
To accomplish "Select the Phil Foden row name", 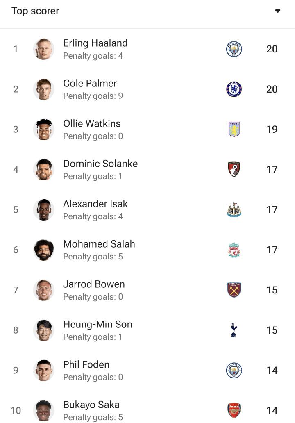I will click(x=86, y=364).
